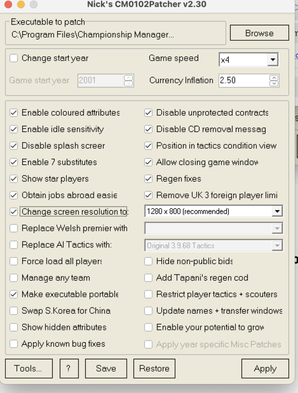Uncheck Regen fixes option

click(148, 179)
